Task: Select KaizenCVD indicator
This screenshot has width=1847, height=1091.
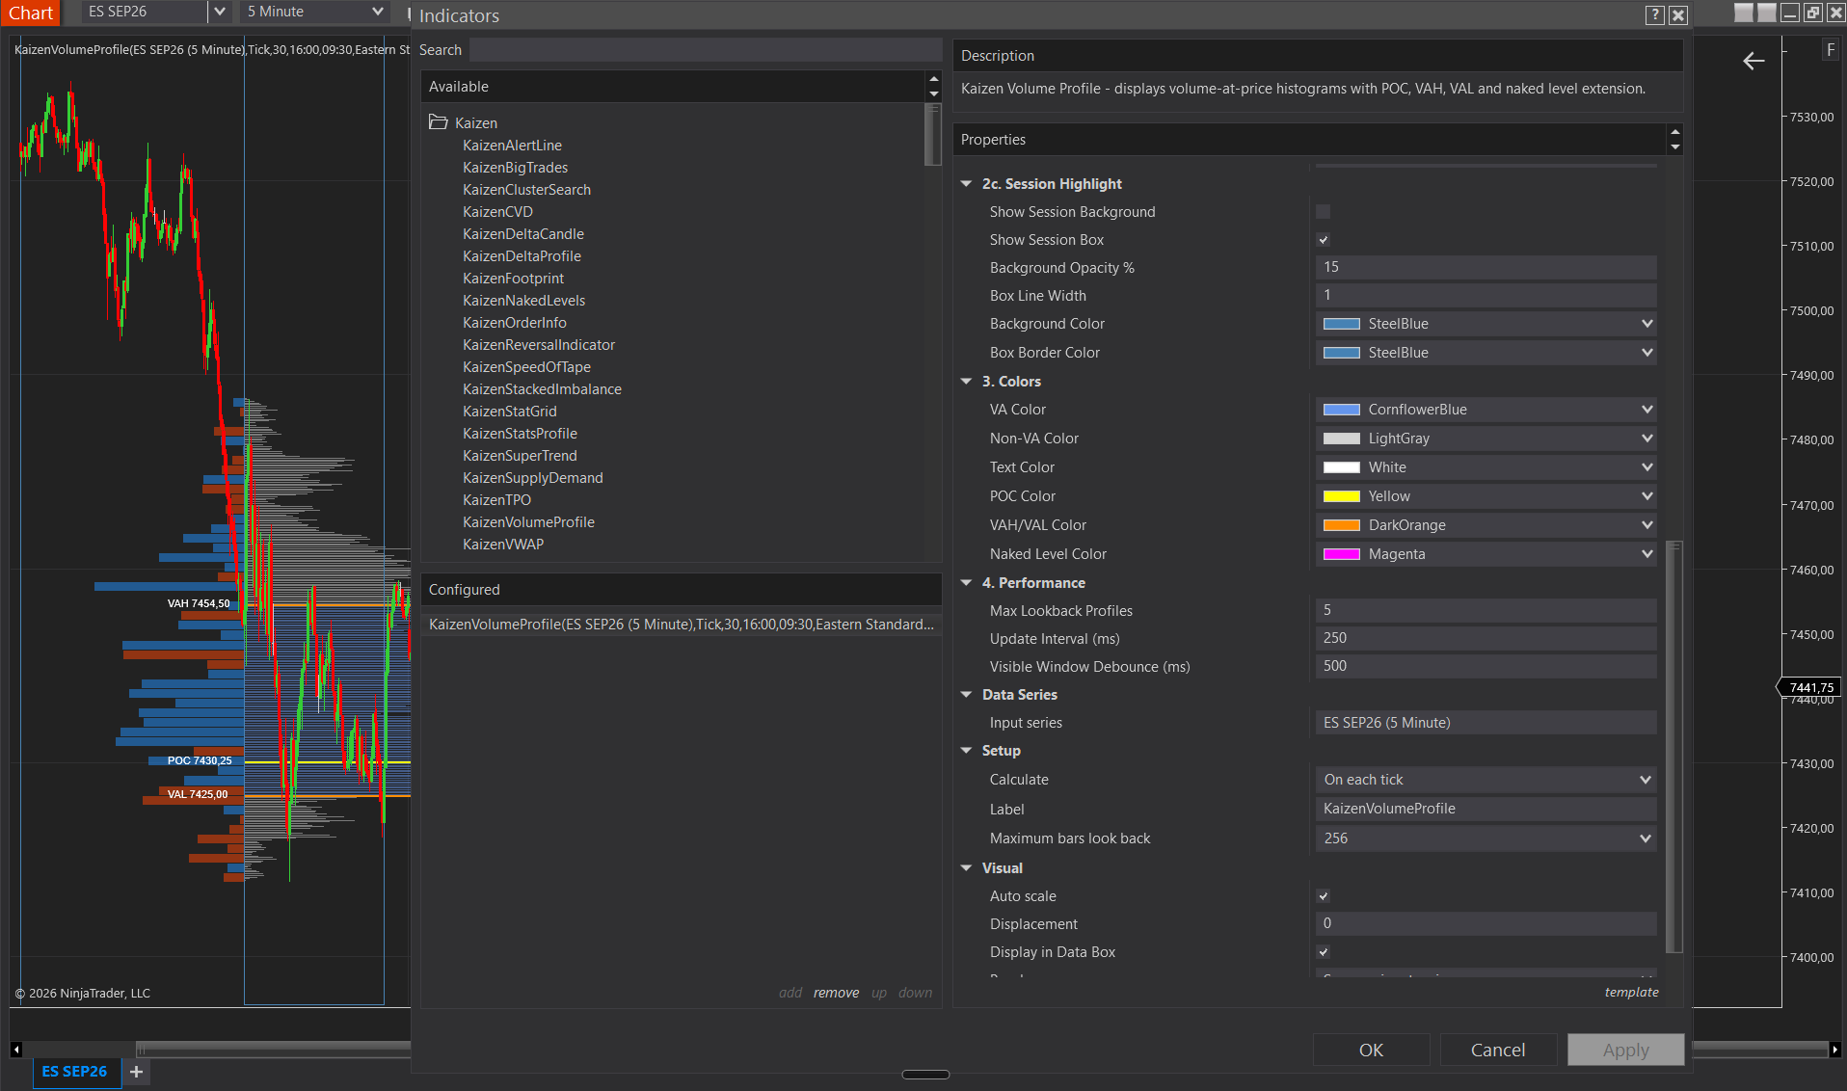Action: click(497, 212)
